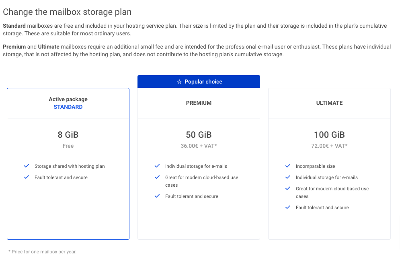Click the 36.00€ + VAT price
This screenshot has height=261, width=400.
pos(199,146)
